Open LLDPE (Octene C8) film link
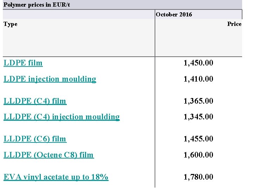Screen dimensions: 253x189 pyautogui.click(x=48, y=155)
